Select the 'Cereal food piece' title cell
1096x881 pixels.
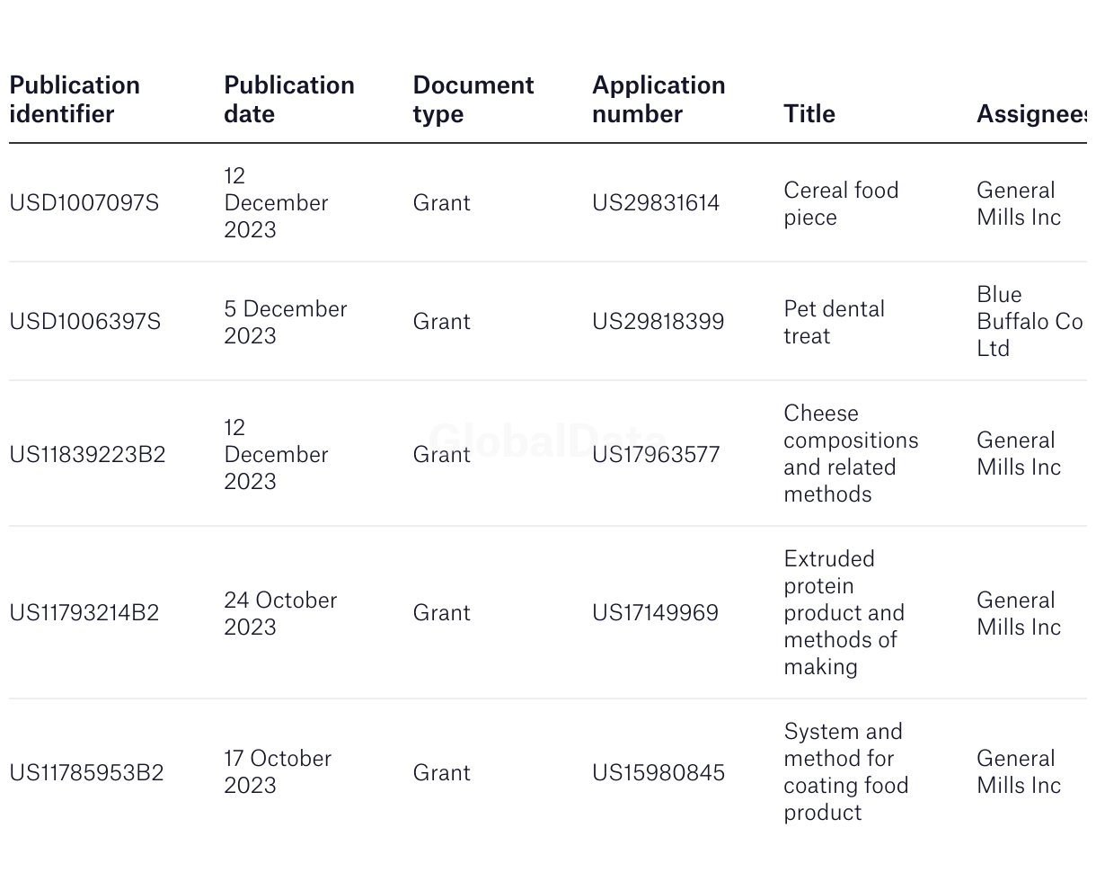(841, 203)
